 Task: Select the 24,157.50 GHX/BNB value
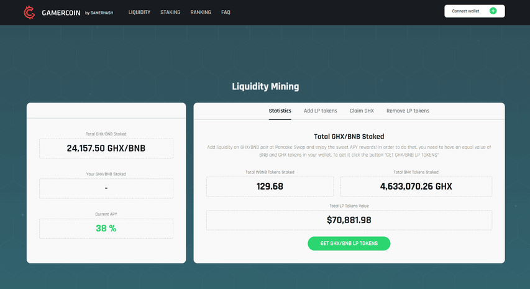(106, 149)
